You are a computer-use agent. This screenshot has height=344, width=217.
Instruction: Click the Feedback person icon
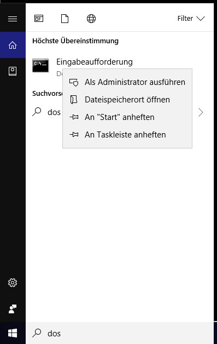pos(13,309)
